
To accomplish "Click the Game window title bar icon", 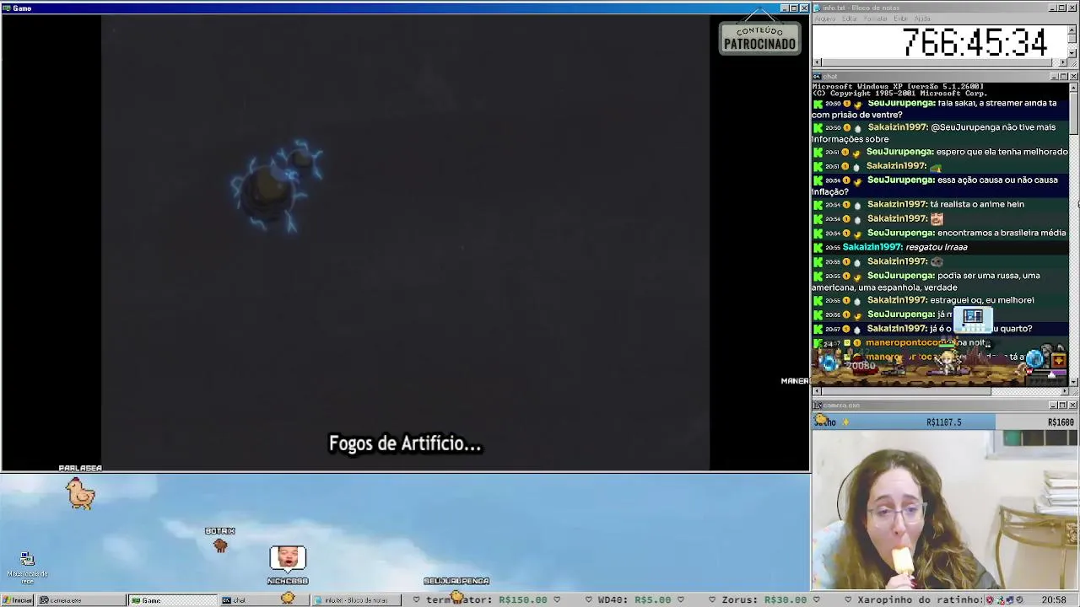I will point(7,8).
